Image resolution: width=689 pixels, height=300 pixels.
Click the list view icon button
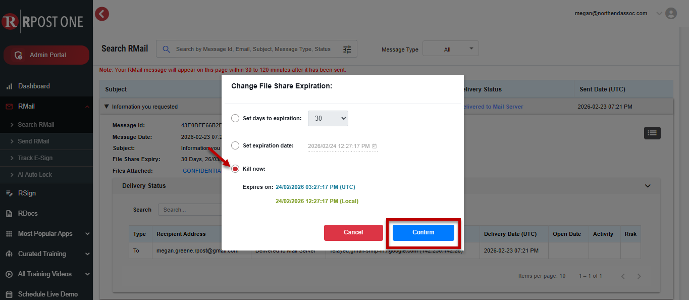click(x=652, y=133)
